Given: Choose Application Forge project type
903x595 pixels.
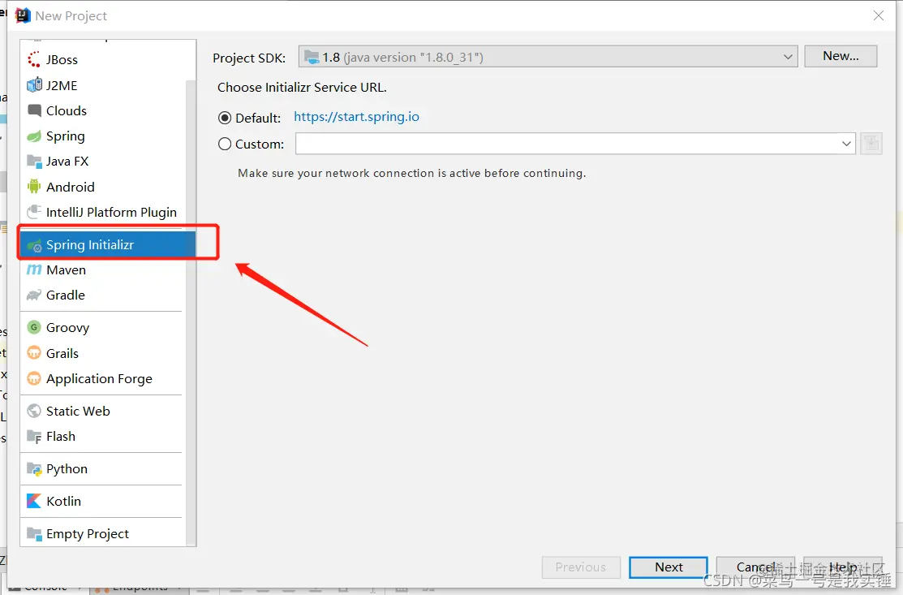Looking at the screenshot, I should point(103,378).
